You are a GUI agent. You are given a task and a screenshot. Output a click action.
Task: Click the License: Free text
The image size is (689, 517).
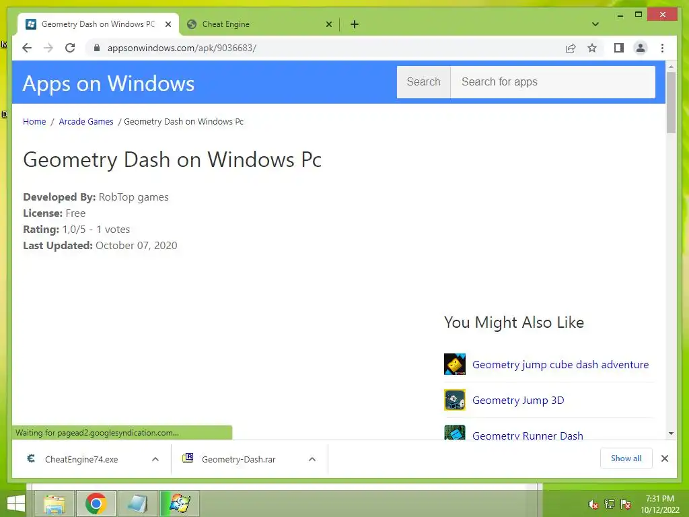tap(54, 213)
